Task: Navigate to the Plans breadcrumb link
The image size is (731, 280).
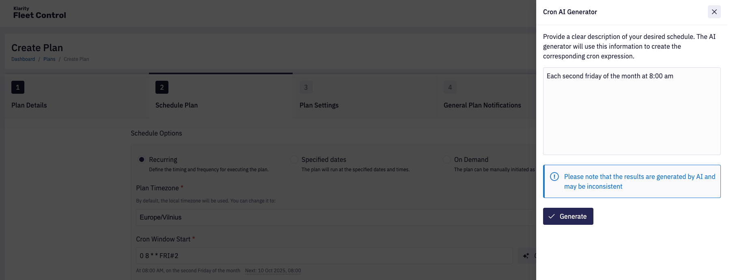Action: click(49, 59)
